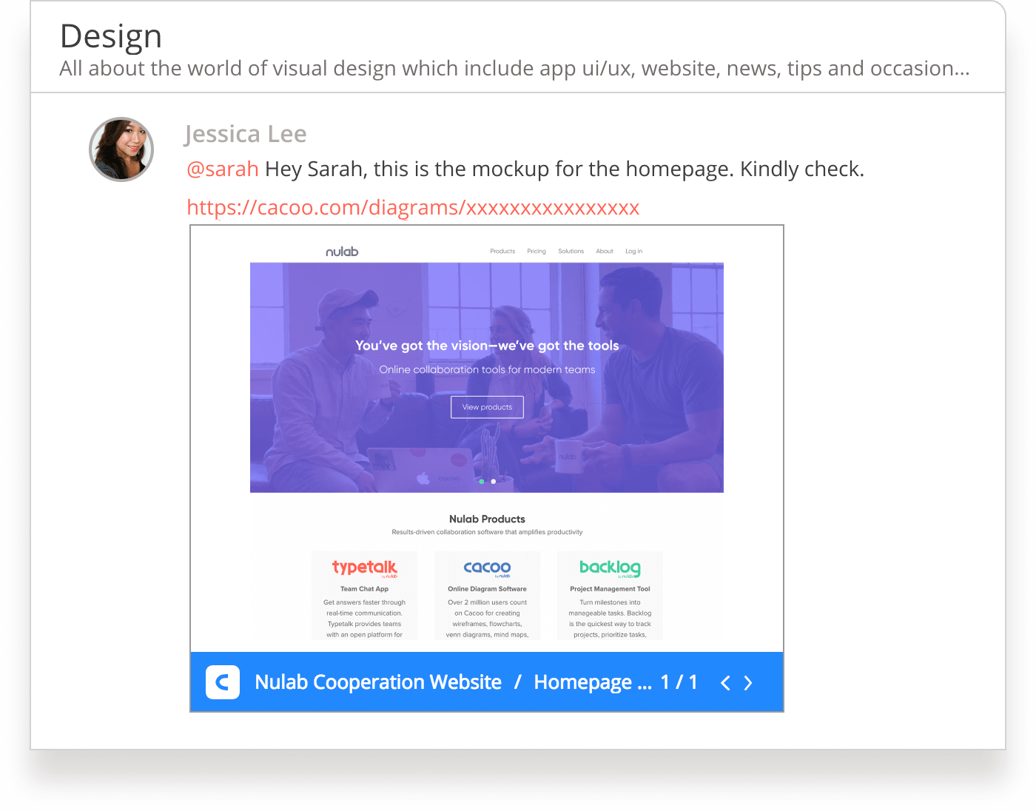
Task: Click the green carousel dot on the hero image
Action: pyautogui.click(x=482, y=482)
